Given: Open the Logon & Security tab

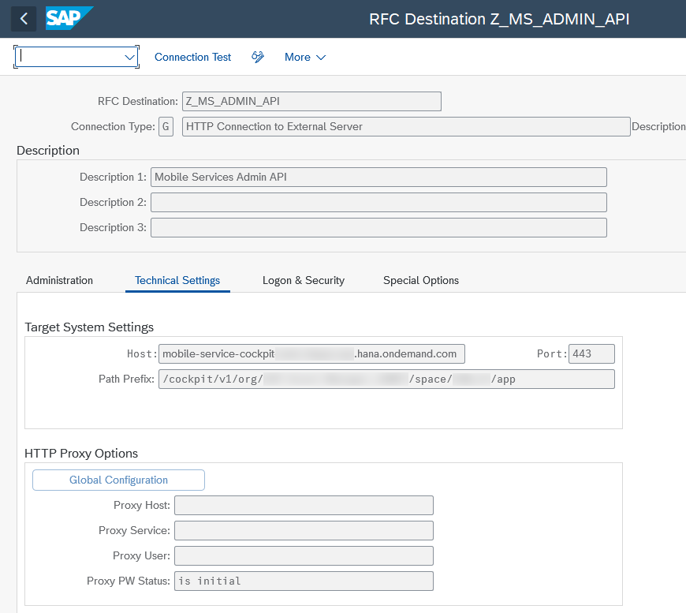Looking at the screenshot, I should pyautogui.click(x=304, y=280).
